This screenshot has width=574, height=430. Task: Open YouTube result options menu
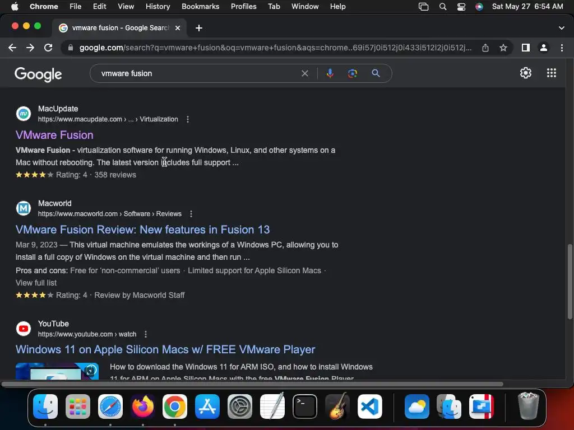(x=145, y=334)
